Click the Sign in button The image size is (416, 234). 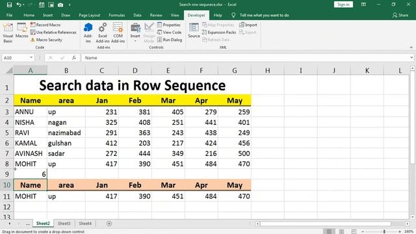tap(343, 5)
